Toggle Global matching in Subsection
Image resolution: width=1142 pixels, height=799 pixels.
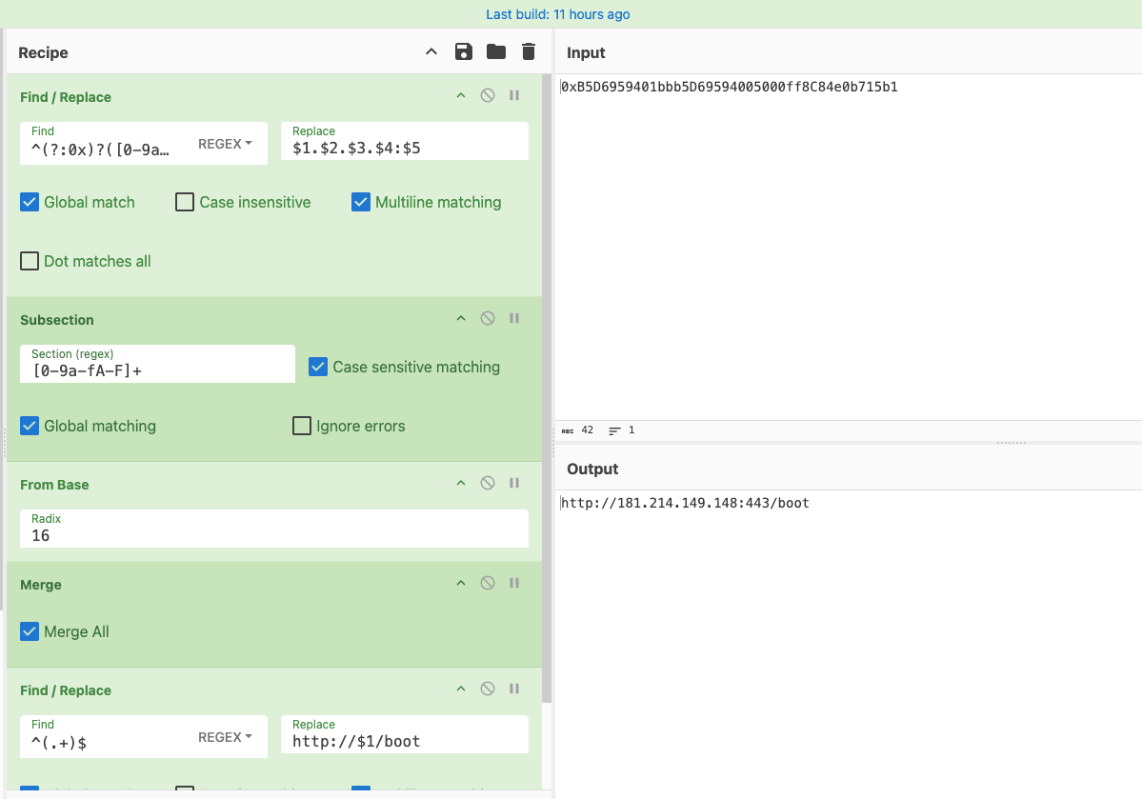coord(30,426)
